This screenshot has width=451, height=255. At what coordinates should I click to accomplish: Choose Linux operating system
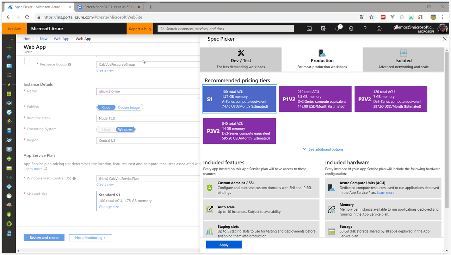coord(106,130)
